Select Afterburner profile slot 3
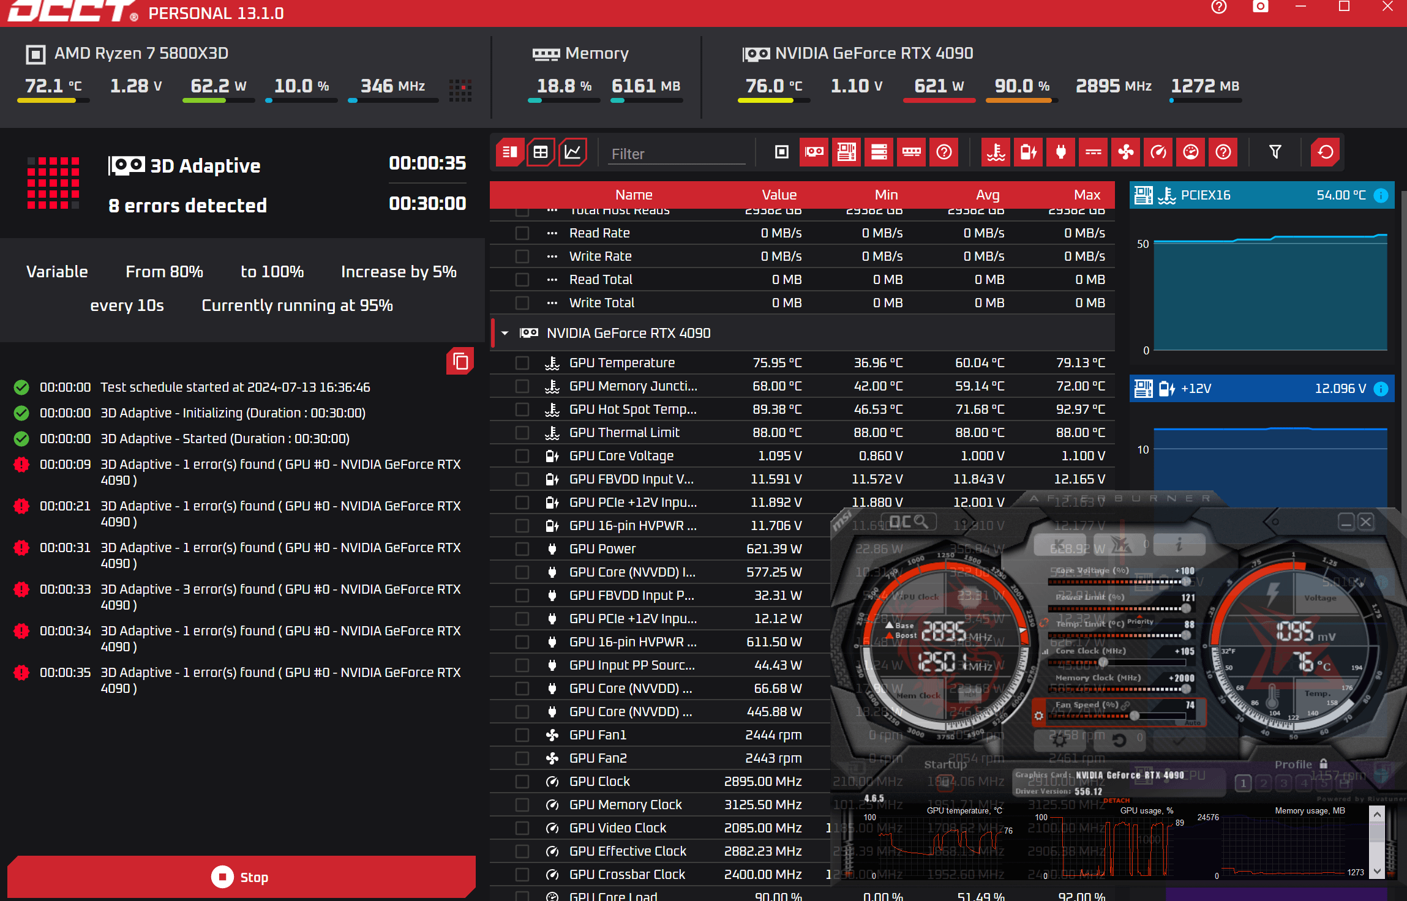 tap(1283, 783)
